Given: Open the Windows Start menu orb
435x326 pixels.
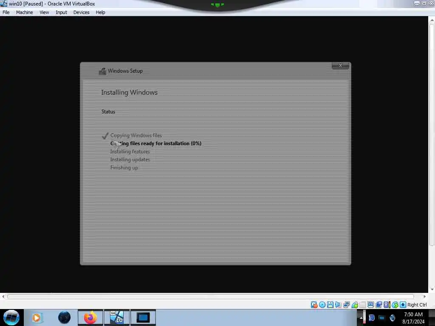Looking at the screenshot, I should point(11,318).
